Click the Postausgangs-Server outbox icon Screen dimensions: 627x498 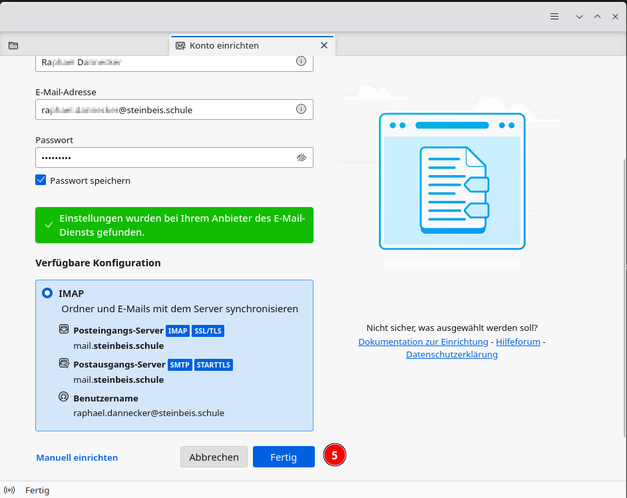click(64, 364)
